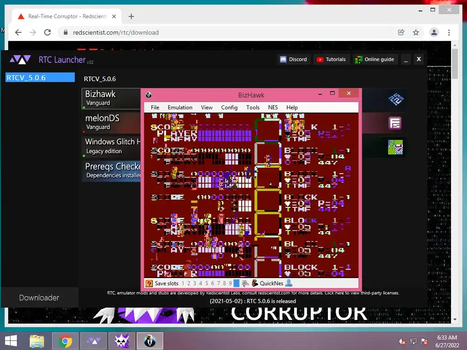
Task: Open the Tools menu in BizHawk
Action: (x=253, y=108)
